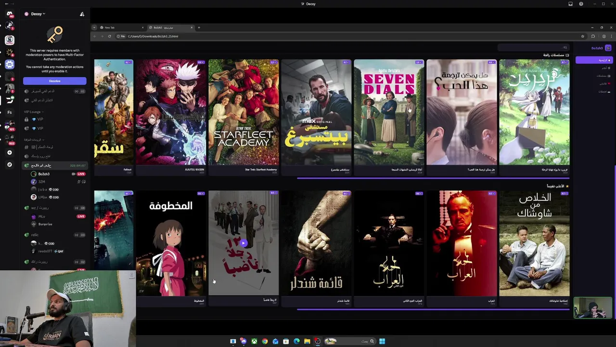Click the invite people icon beside Decoy
The image size is (616, 347).
(82, 14)
